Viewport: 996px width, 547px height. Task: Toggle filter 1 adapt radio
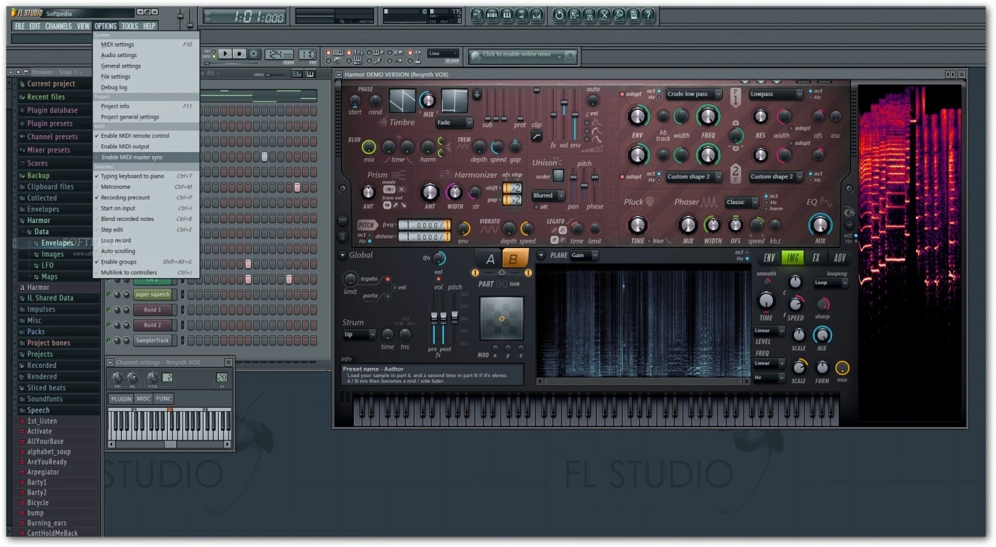(x=622, y=94)
